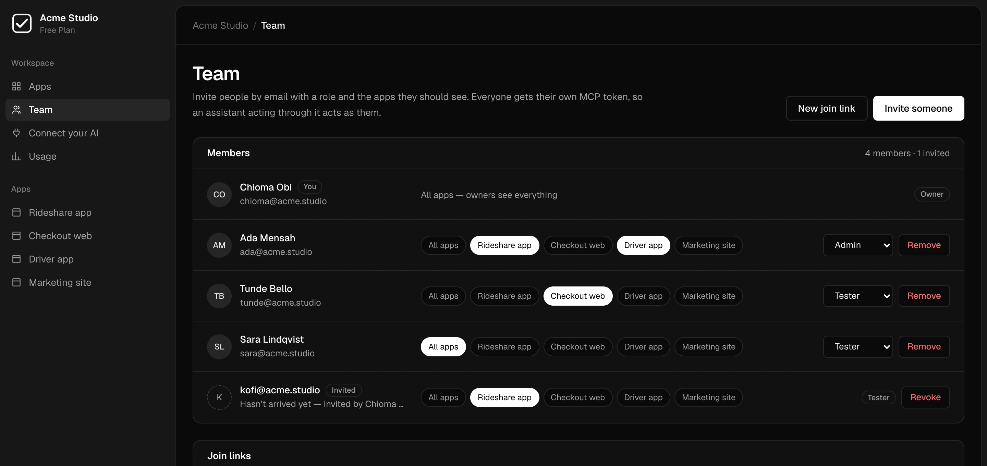Deselect Rideshare app for kofi@acme.studio
The height and width of the screenshot is (466, 987).
coord(504,397)
